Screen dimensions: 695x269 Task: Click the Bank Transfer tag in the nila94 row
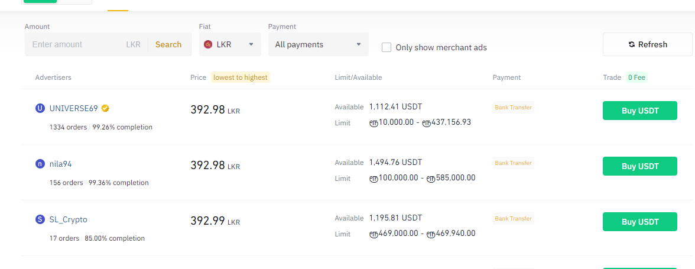pos(513,163)
